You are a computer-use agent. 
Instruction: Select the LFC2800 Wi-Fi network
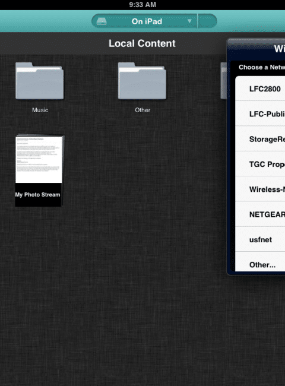coord(260,88)
